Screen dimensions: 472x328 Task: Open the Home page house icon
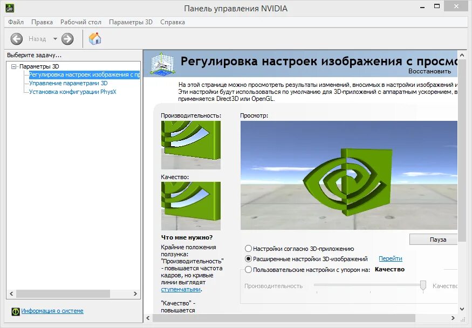tap(95, 38)
